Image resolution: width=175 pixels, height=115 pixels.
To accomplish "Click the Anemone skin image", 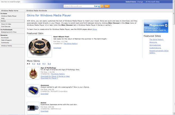I will [x=33, y=91].
